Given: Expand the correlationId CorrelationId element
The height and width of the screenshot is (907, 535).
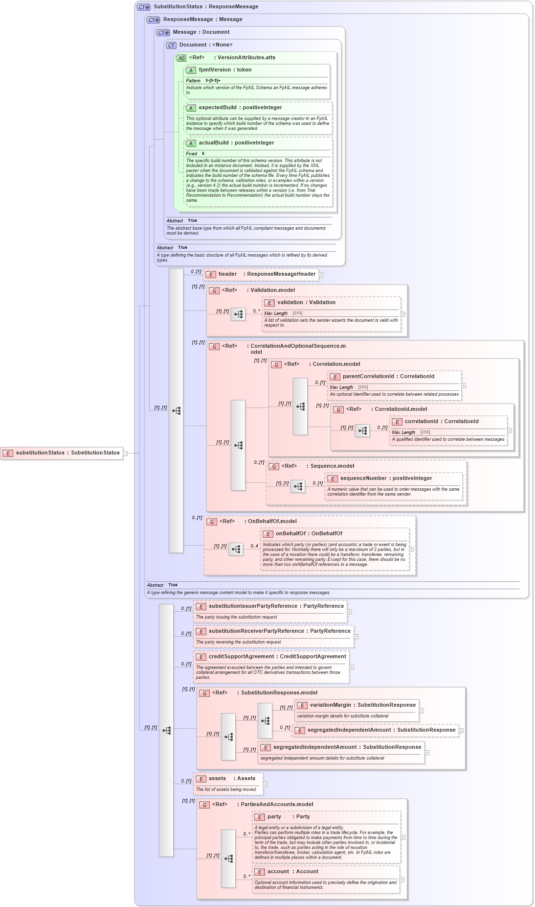Looking at the screenshot, I should click(x=510, y=431).
